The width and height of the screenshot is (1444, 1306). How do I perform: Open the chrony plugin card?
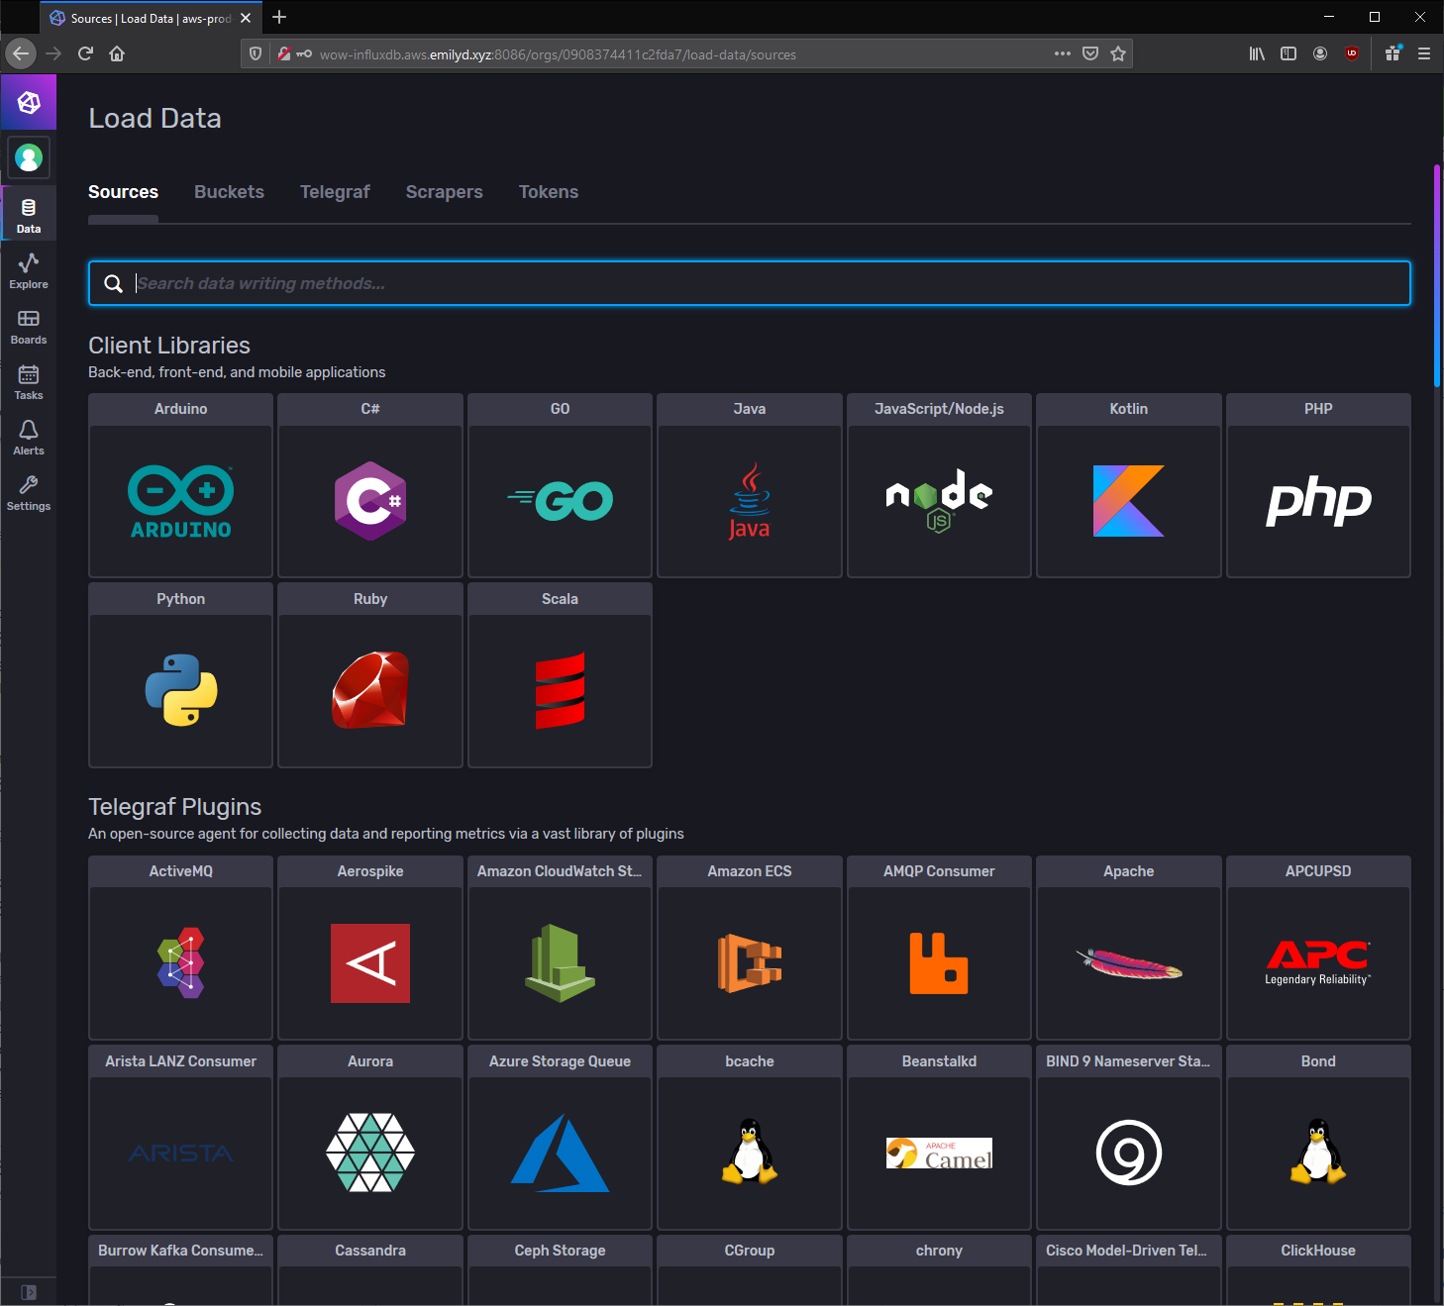(939, 1269)
